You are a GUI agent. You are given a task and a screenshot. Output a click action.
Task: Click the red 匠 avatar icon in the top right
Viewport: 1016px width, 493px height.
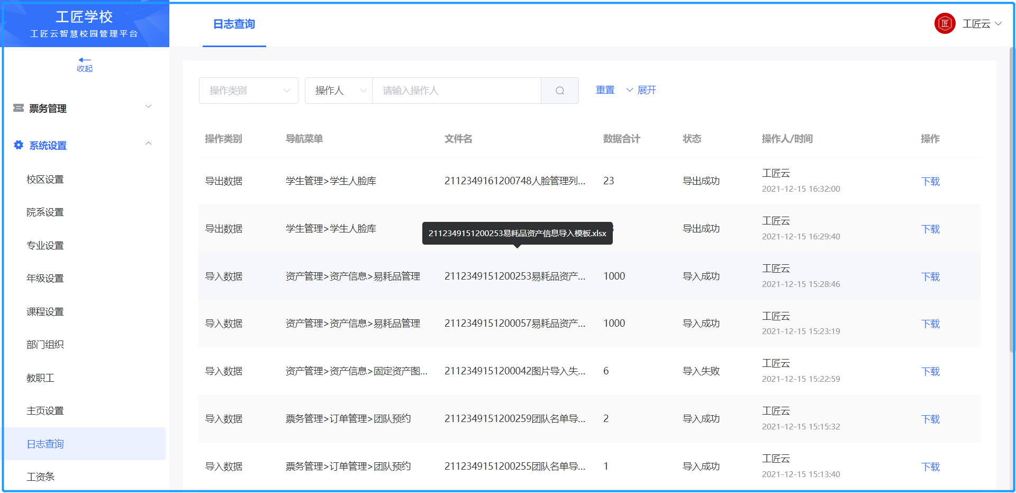[x=945, y=23]
